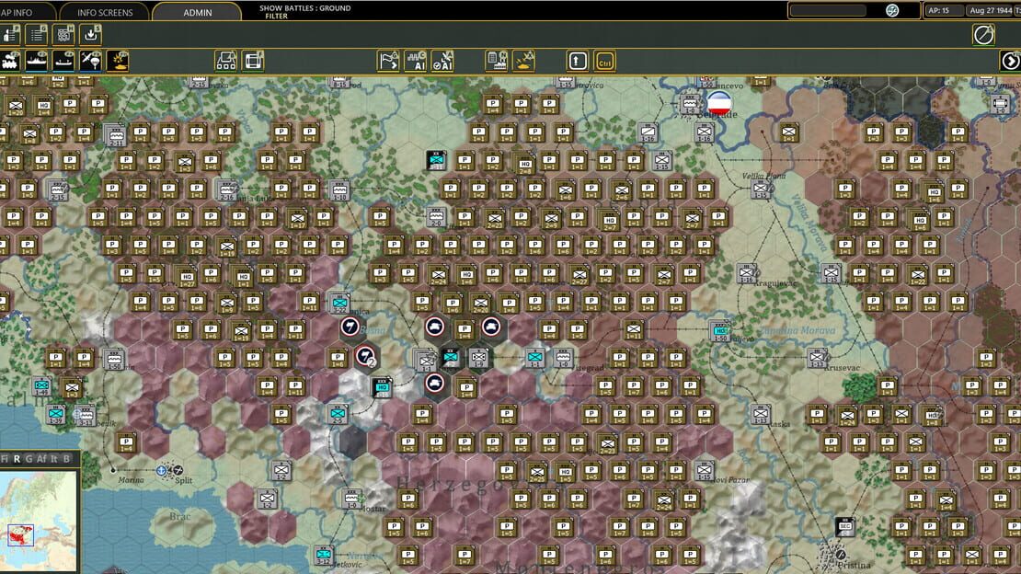Viewport: 1021px width, 574px height.
Task: Click the air strike on tank icon
Action: [x=523, y=62]
